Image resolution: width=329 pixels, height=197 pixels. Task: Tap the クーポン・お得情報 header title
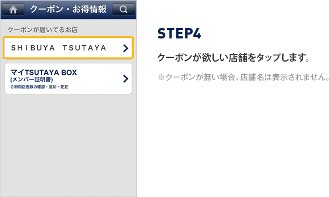tap(68, 9)
